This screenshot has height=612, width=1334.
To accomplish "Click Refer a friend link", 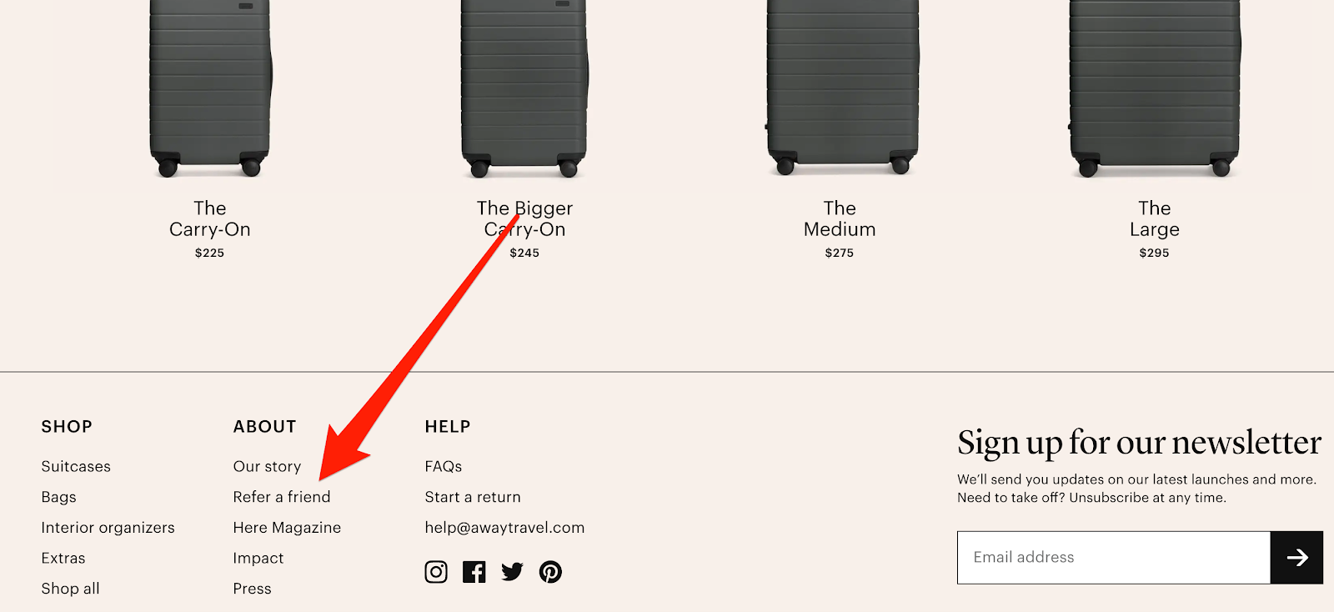I will (282, 497).
